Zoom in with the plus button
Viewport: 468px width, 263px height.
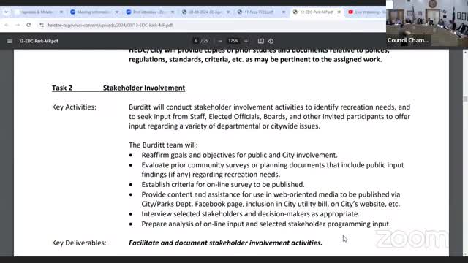[246, 41]
